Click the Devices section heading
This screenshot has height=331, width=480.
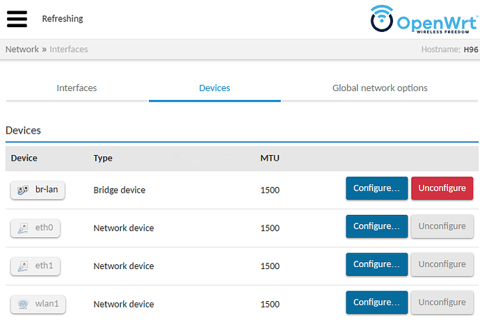[x=23, y=131]
